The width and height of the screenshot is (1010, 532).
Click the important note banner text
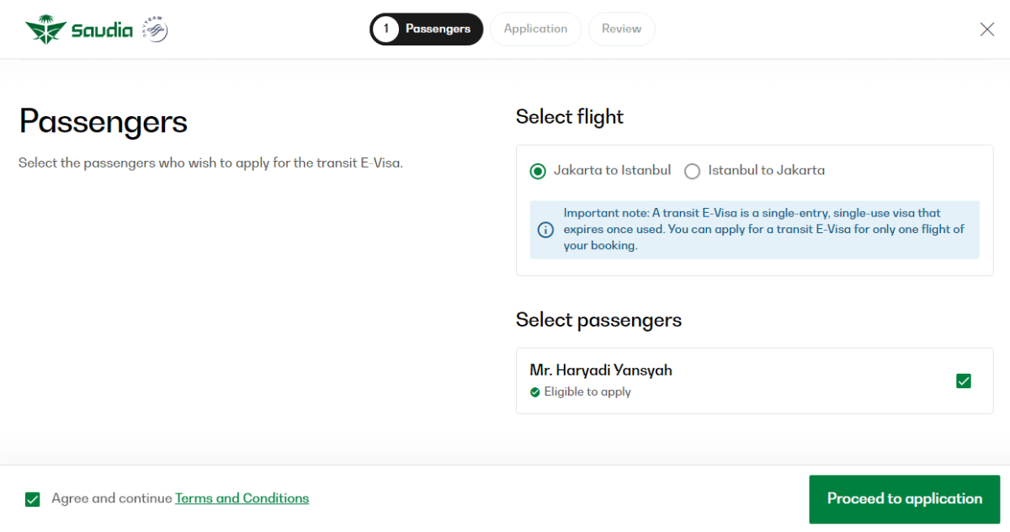click(x=763, y=229)
